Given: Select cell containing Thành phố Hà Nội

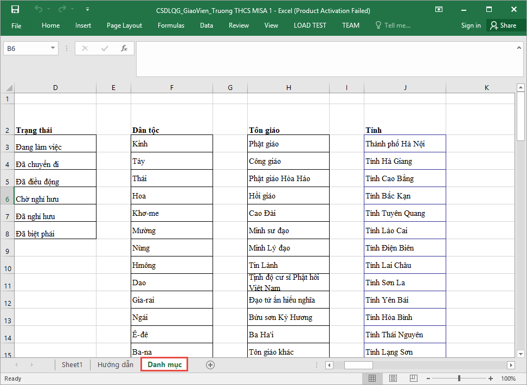Looking at the screenshot, I should pyautogui.click(x=404, y=144).
